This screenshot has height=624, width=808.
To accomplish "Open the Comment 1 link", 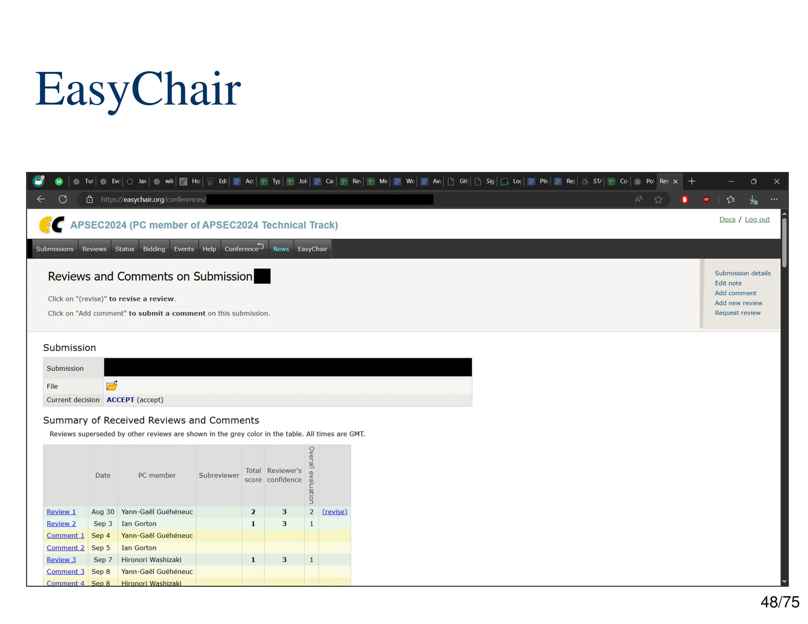I will [65, 535].
